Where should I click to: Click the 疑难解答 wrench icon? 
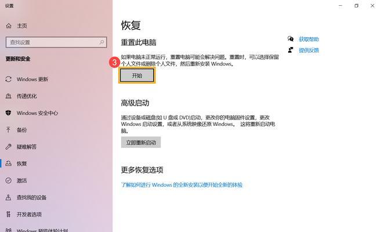[9, 147]
